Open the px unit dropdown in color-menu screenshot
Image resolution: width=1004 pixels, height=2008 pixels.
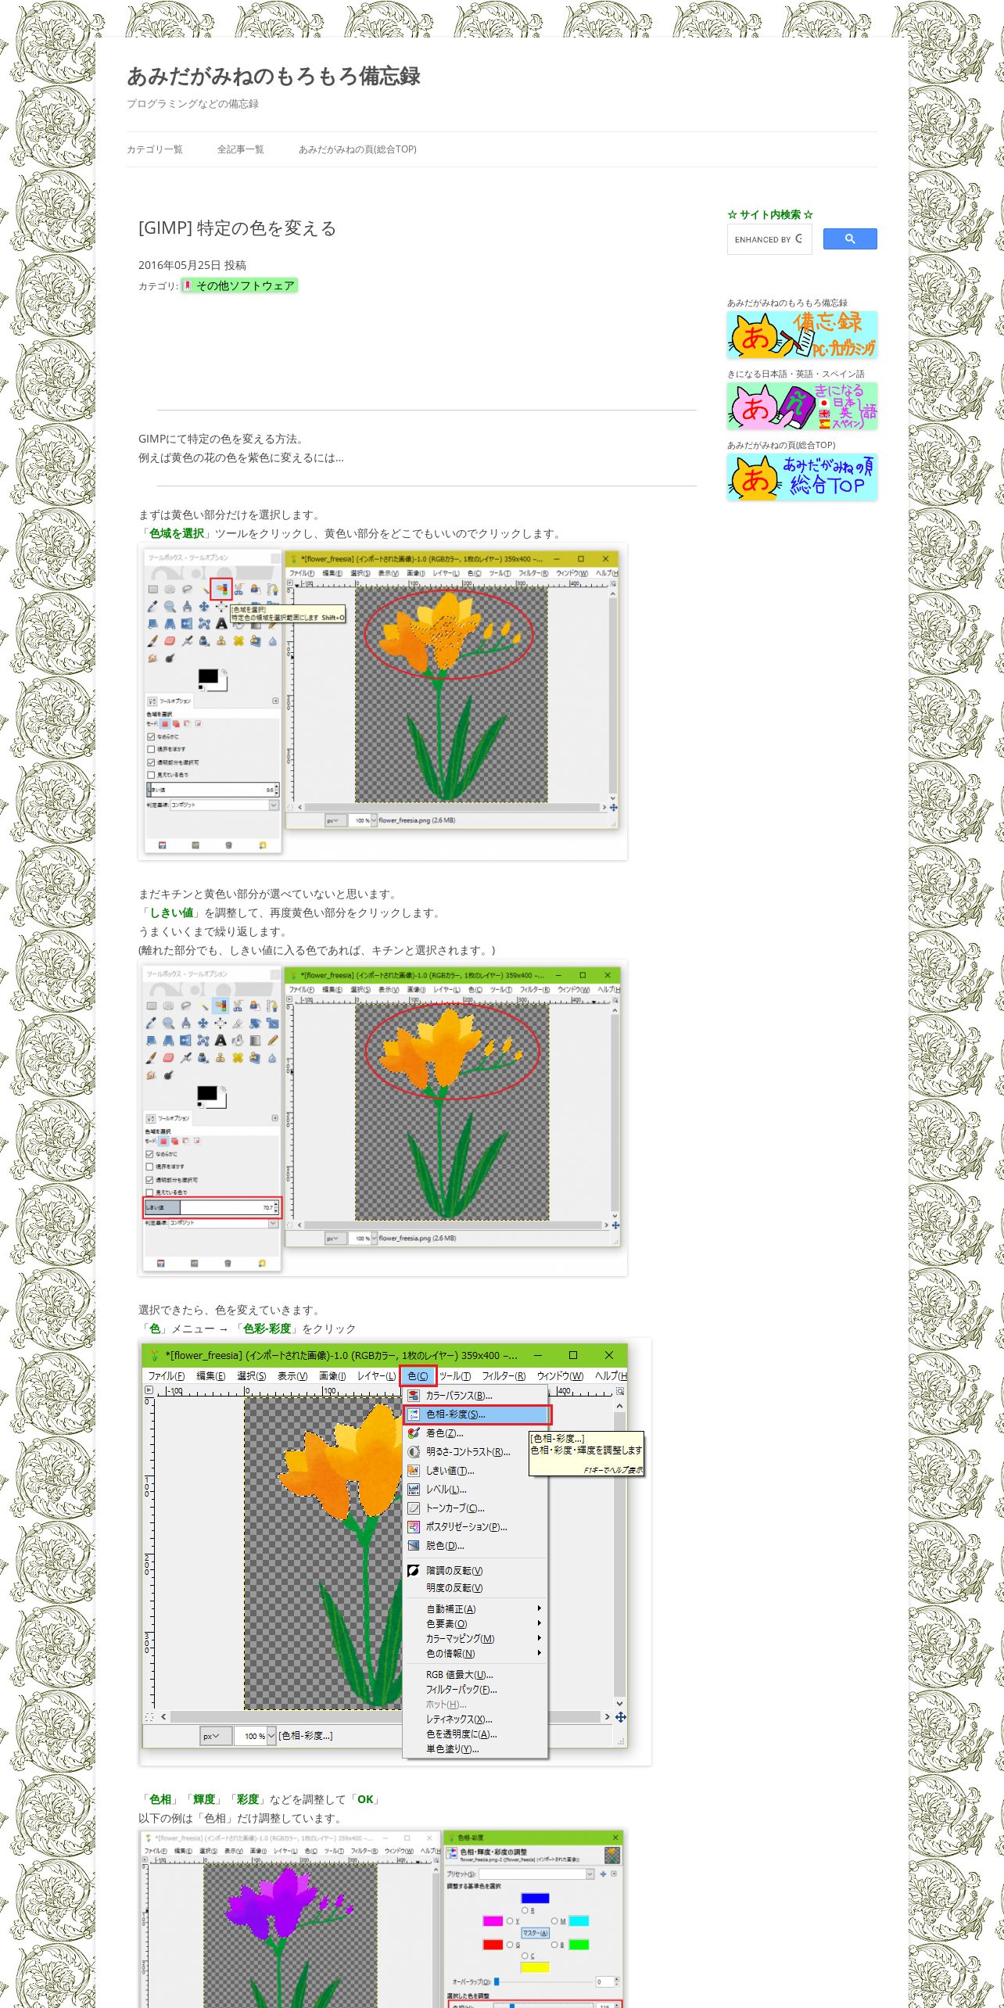[216, 1736]
